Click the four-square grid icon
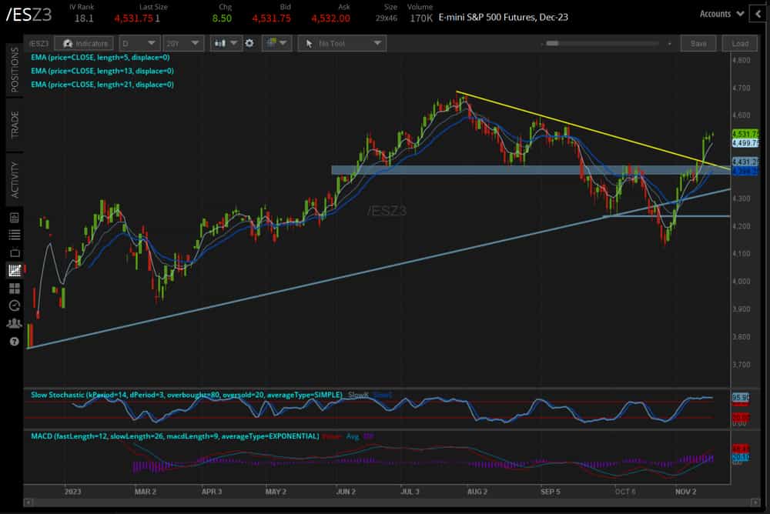770x514 pixels. pyautogui.click(x=15, y=289)
